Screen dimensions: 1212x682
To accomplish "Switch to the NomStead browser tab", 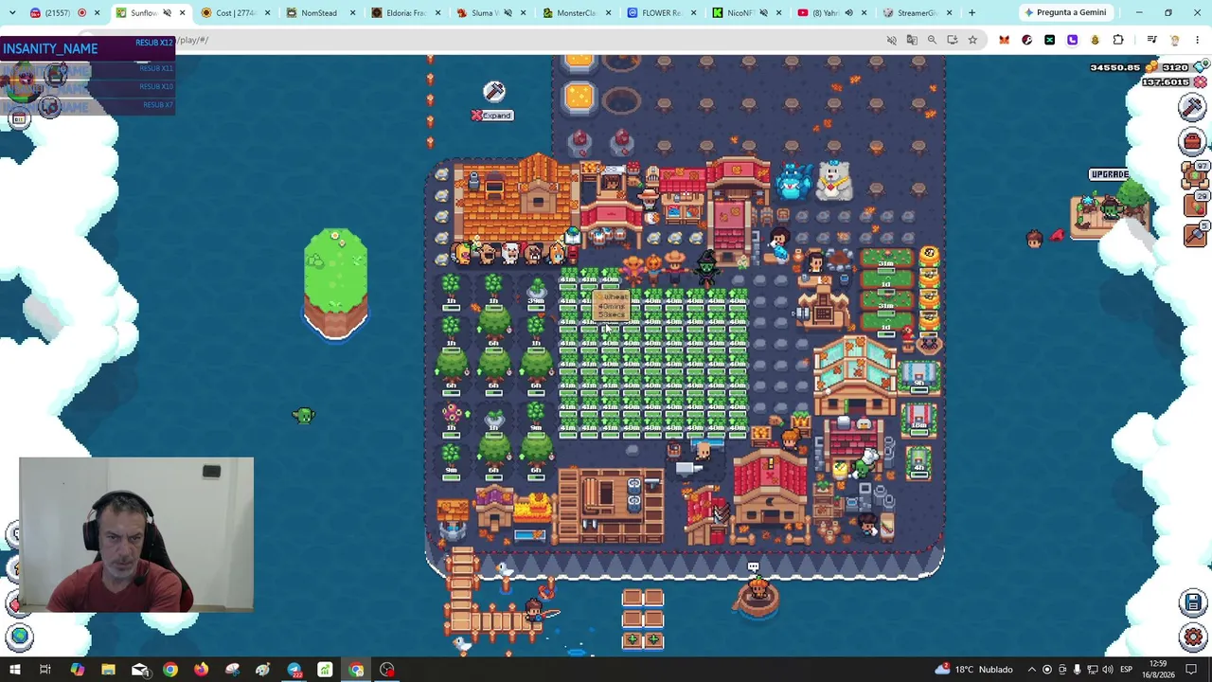I will point(320,13).
